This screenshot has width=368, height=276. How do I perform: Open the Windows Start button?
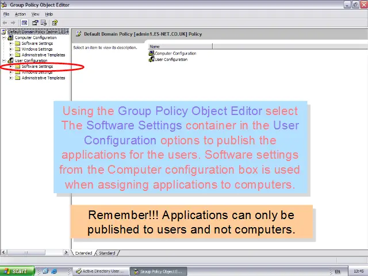click(x=17, y=271)
